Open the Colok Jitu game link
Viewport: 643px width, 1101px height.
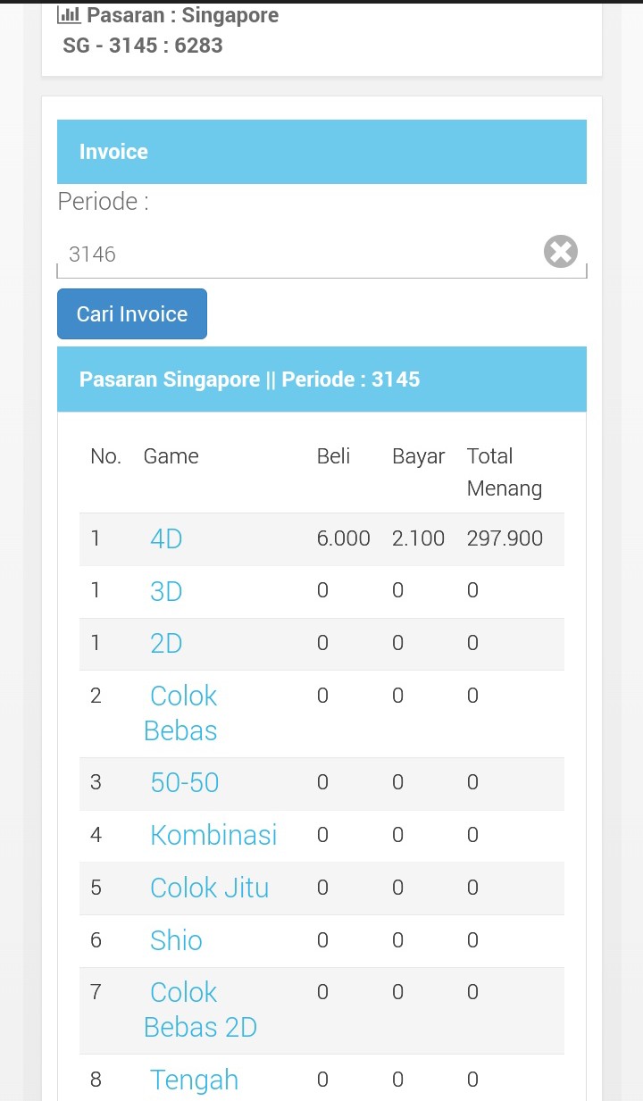pos(209,888)
